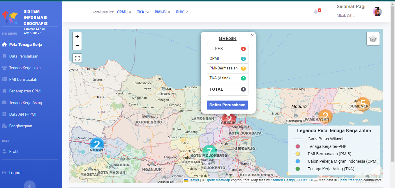Zoom in using the plus map control
This screenshot has width=395, height=188.
click(x=77, y=37)
